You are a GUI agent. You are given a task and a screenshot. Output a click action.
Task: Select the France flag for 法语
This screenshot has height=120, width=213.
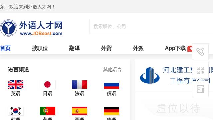80,84
